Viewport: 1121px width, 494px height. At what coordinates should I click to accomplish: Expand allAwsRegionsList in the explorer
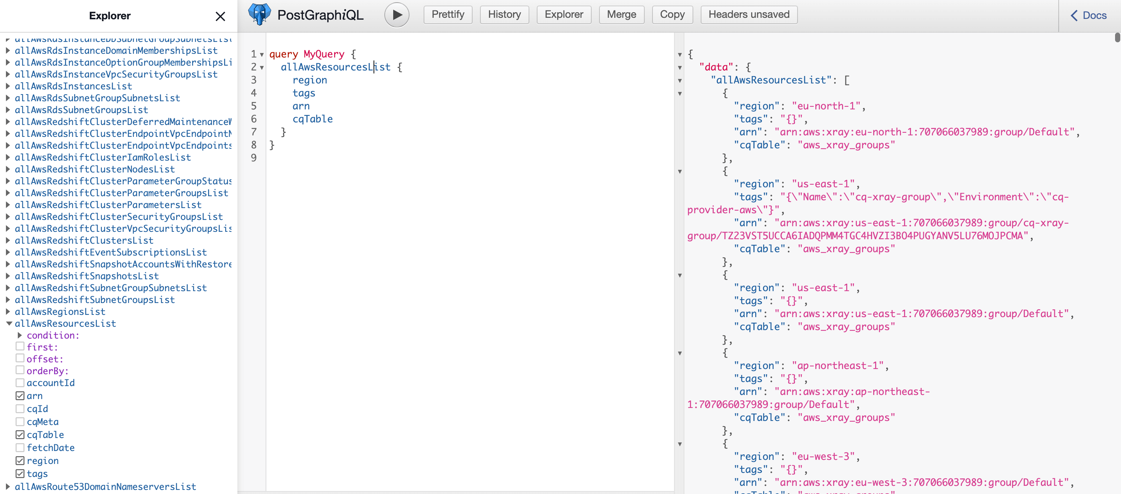8,312
